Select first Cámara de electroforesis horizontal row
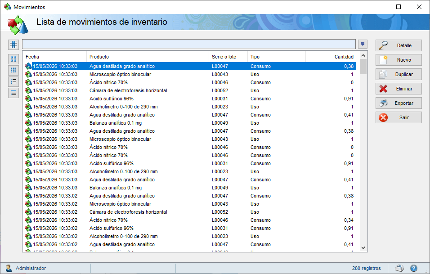Viewport: 430px width, 274px height. click(189, 90)
